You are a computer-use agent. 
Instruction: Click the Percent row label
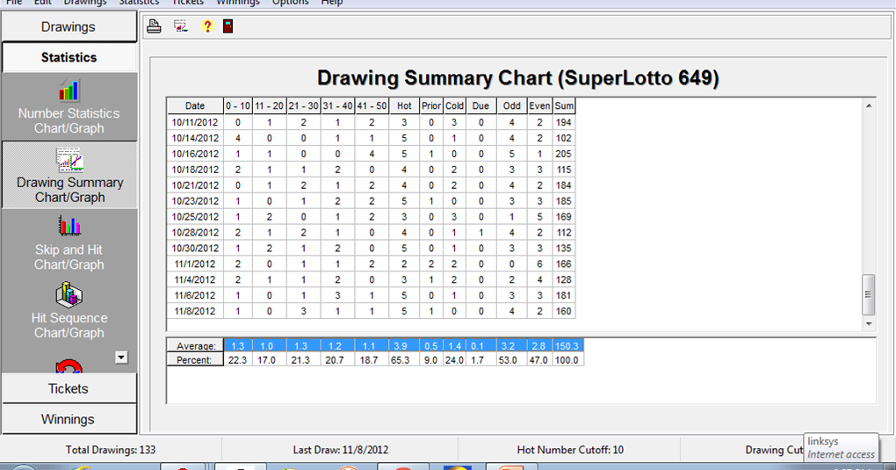click(195, 360)
